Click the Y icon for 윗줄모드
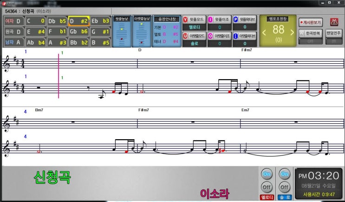Viewport: 345px width, 202px height. click(186, 20)
